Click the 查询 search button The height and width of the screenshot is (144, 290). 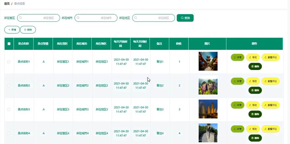[x=185, y=18]
